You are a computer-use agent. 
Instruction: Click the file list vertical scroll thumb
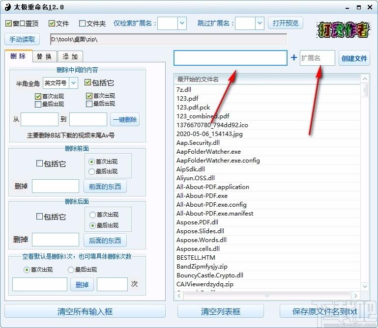point(365,90)
